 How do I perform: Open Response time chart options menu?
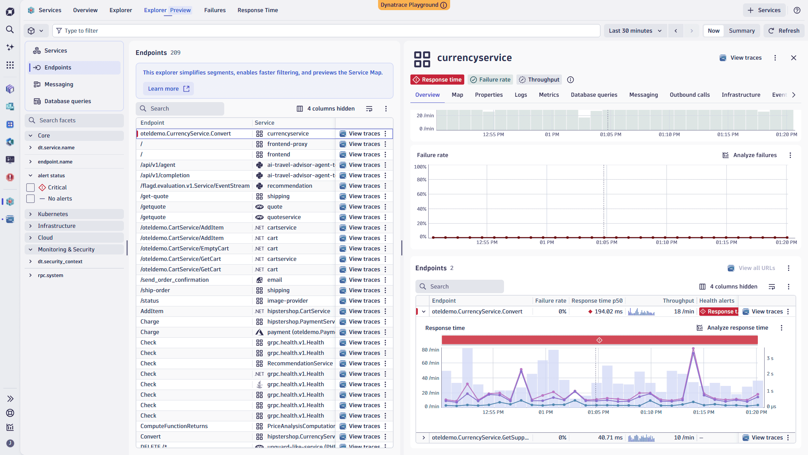click(x=781, y=328)
